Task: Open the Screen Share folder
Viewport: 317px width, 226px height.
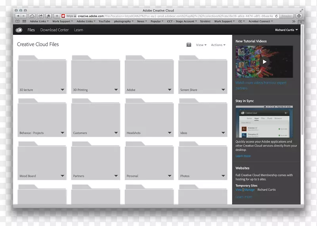Action: (203, 74)
